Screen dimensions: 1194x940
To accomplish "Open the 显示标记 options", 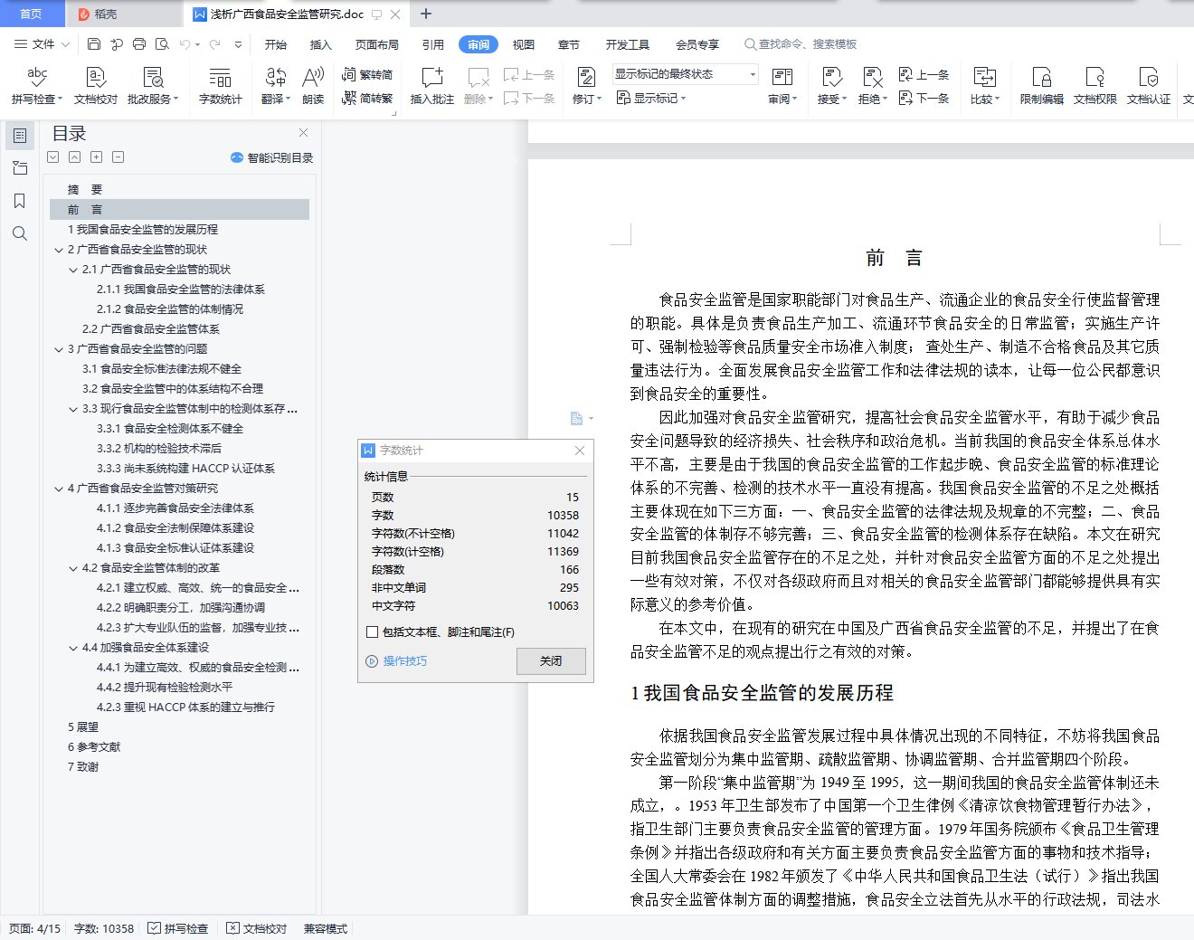I will coord(651,98).
